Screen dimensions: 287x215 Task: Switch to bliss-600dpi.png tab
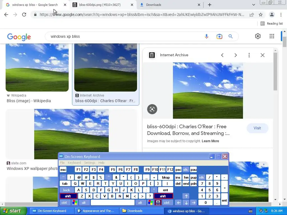[100, 5]
